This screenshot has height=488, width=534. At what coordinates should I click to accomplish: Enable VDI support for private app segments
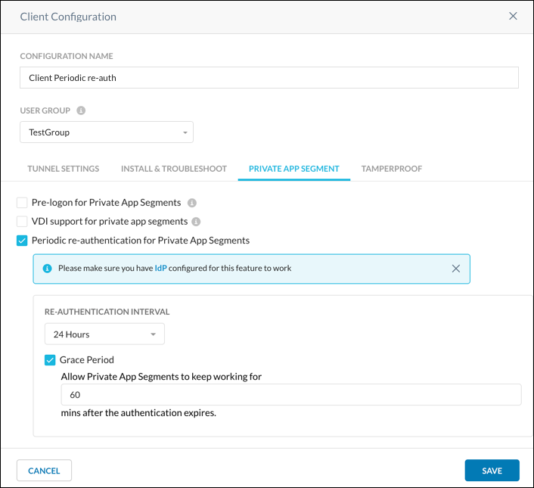(22, 222)
